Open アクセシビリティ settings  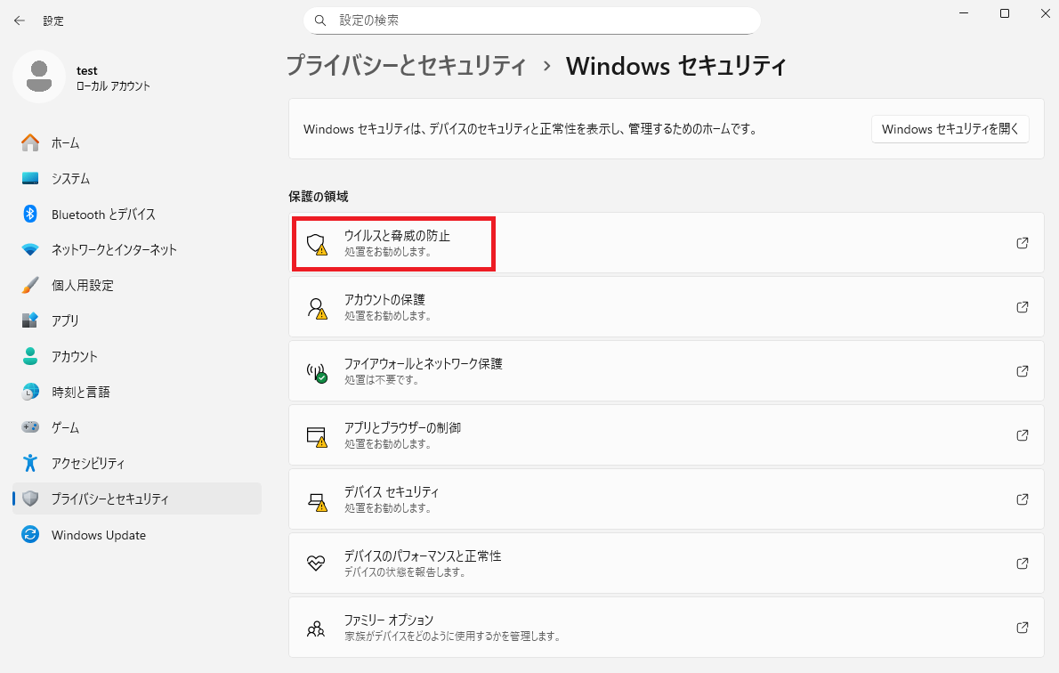137,463
